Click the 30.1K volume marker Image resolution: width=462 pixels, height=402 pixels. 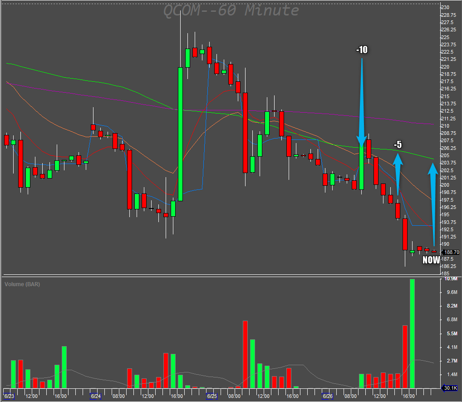451,388
